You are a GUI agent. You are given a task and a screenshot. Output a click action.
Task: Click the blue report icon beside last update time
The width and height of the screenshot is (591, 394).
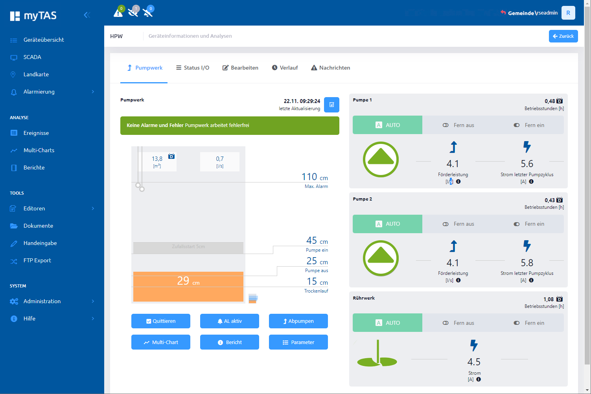[x=331, y=105]
